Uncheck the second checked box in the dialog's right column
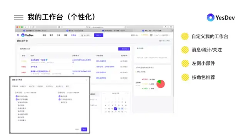Screen dimensions: 246x138 (x=60, y=99)
